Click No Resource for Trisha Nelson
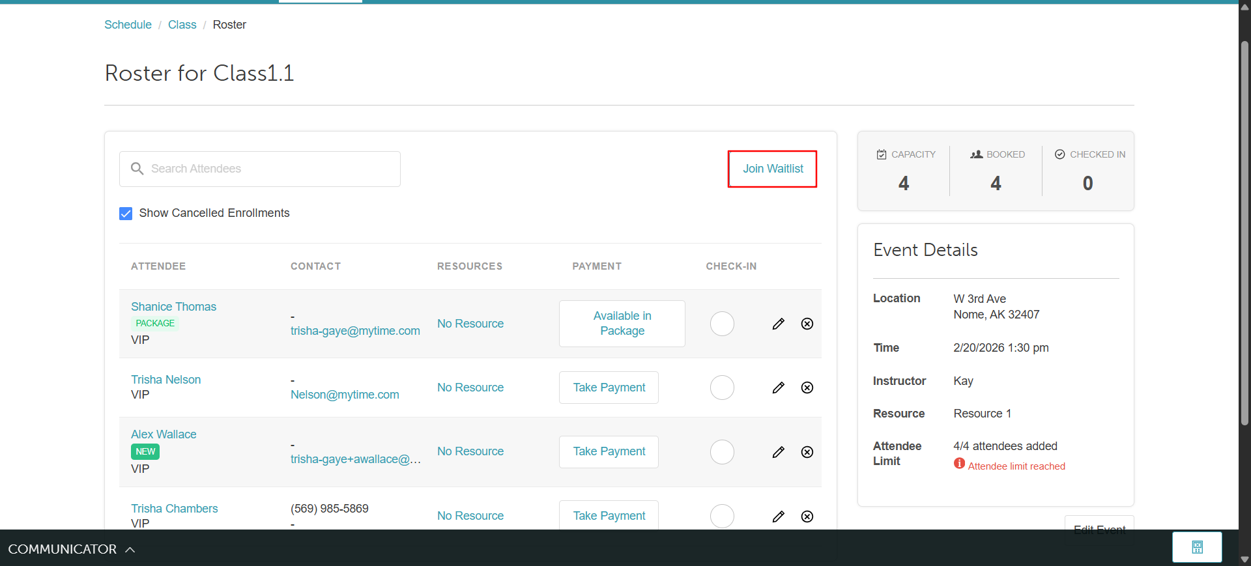 470,388
